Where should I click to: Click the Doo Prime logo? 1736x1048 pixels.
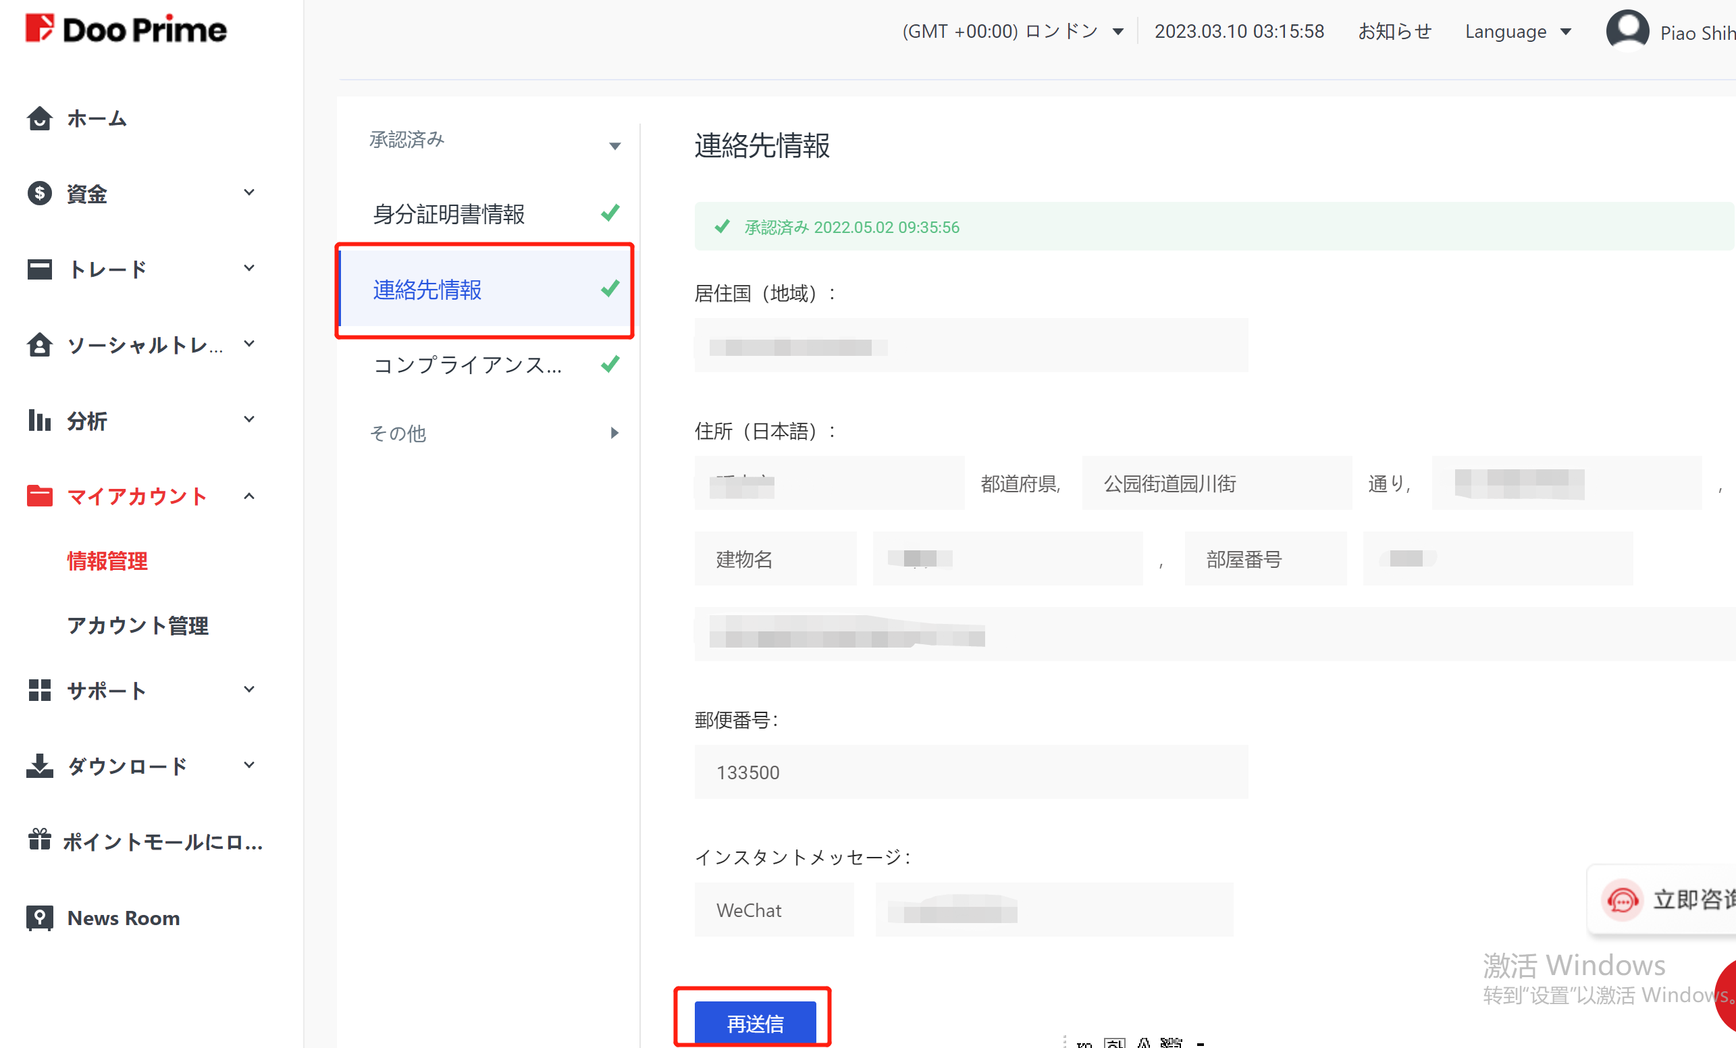[126, 29]
